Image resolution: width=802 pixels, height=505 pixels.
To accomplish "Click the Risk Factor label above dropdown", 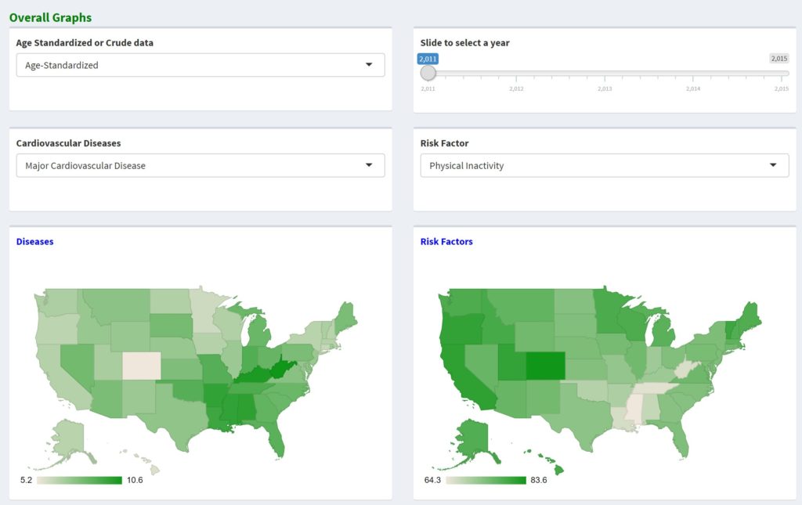I will (x=445, y=143).
